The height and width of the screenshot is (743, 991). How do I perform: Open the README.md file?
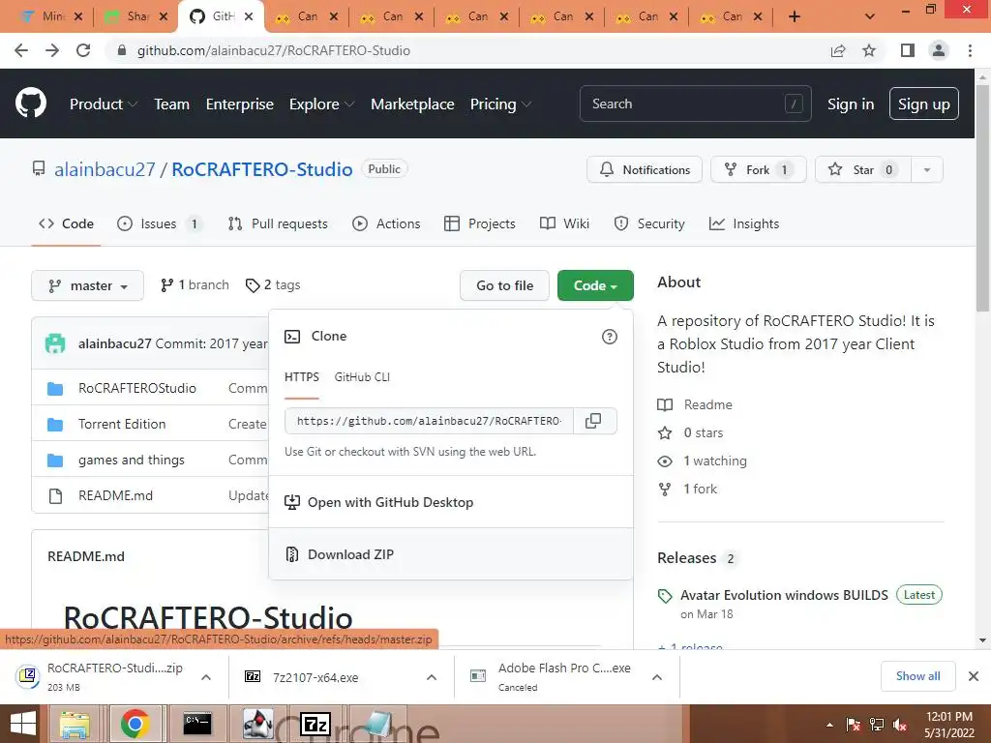(x=116, y=495)
